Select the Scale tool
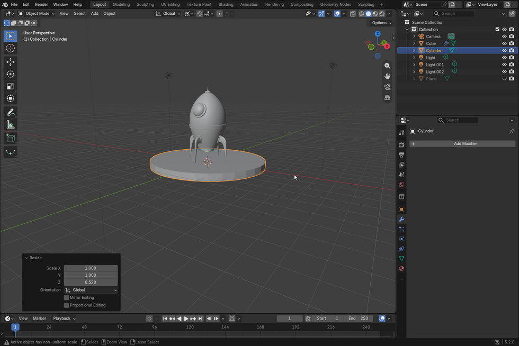Screen dimensions: 519x346 click(x=10, y=86)
